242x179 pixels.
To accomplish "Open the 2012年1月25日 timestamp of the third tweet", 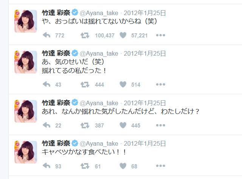I will click(145, 103).
